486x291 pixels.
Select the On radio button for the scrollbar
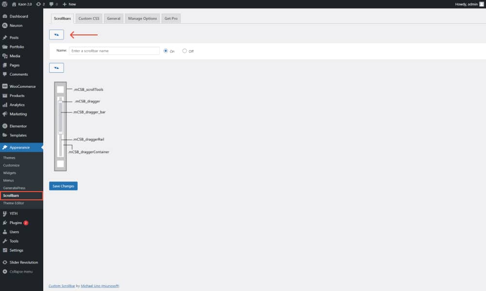click(x=166, y=50)
